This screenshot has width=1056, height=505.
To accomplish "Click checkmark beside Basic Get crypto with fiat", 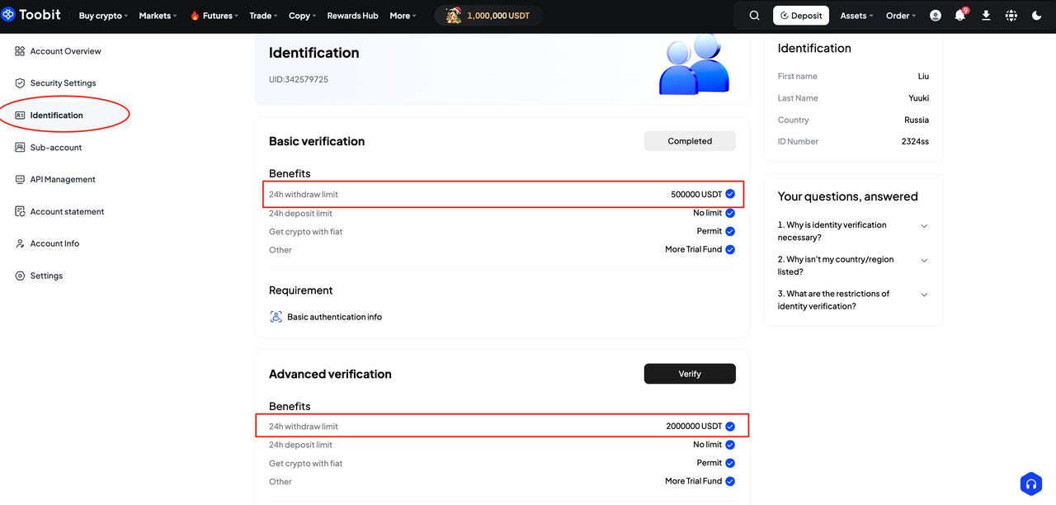I will [730, 231].
